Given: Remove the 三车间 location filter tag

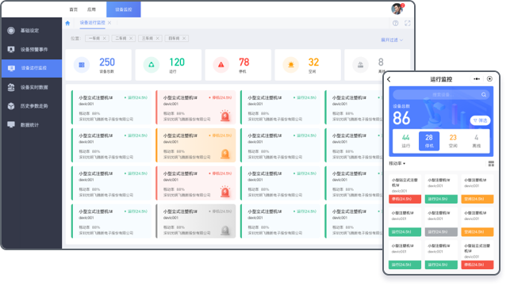Looking at the screenshot, I should click(x=157, y=38).
